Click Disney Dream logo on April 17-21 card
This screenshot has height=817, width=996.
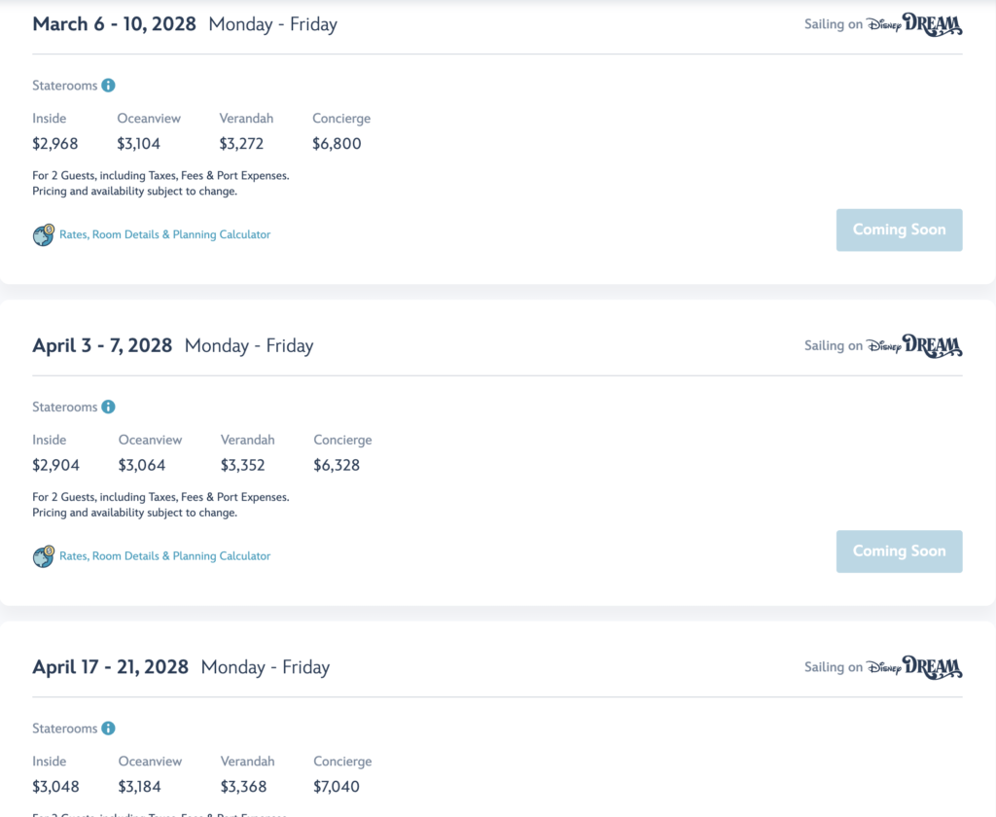[x=914, y=667]
